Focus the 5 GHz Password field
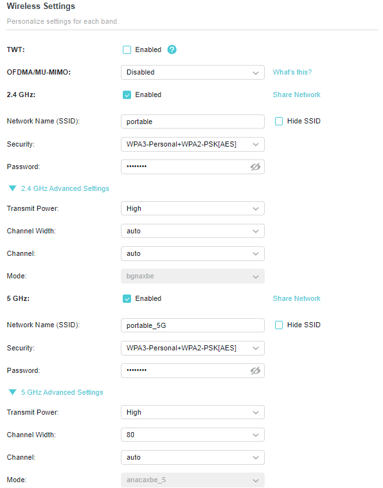Image resolution: width=383 pixels, height=488 pixels. pyautogui.click(x=193, y=371)
